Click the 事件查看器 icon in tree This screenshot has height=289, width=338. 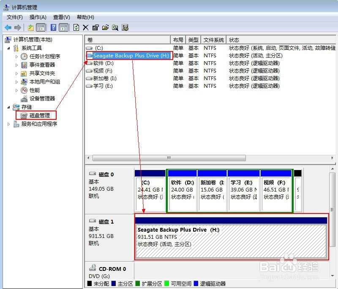(x=24, y=65)
